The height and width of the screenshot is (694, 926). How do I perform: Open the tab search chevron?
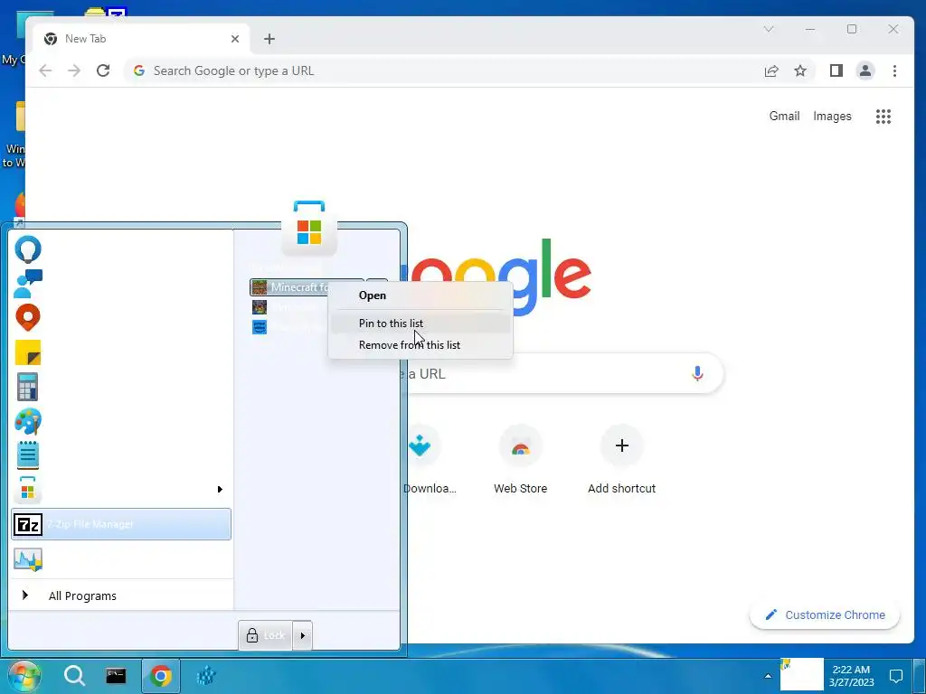(x=769, y=29)
